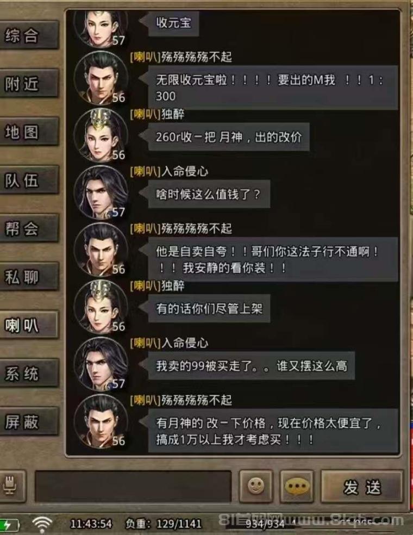Viewport: 413px width, 535px height.
Task: Tap the avatar of player saying 收元宝
Action: 101,28
